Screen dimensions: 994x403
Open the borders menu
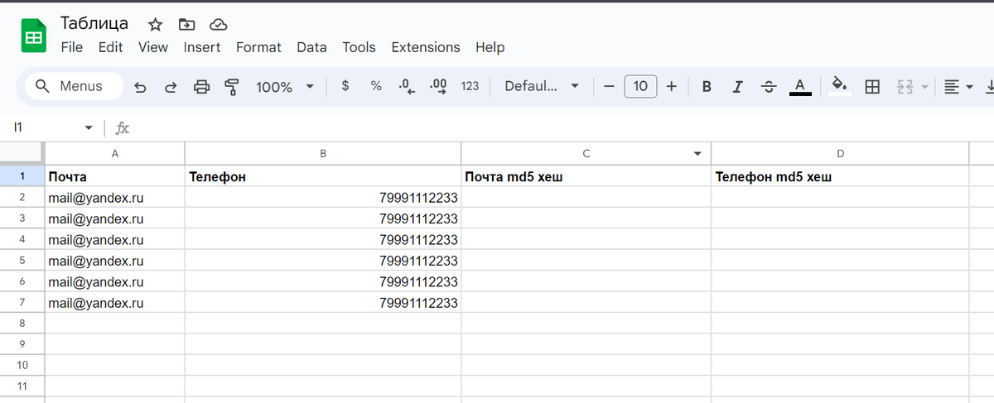pyautogui.click(x=872, y=86)
